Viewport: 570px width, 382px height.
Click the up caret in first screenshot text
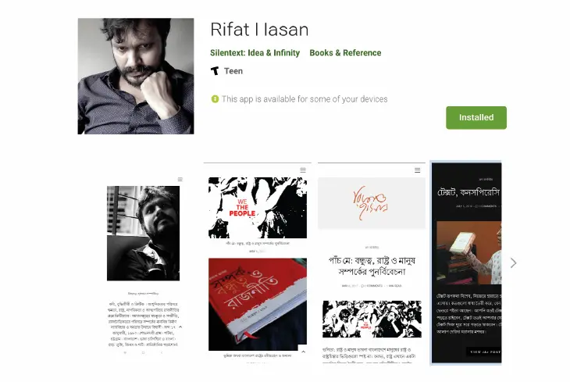tap(180, 327)
